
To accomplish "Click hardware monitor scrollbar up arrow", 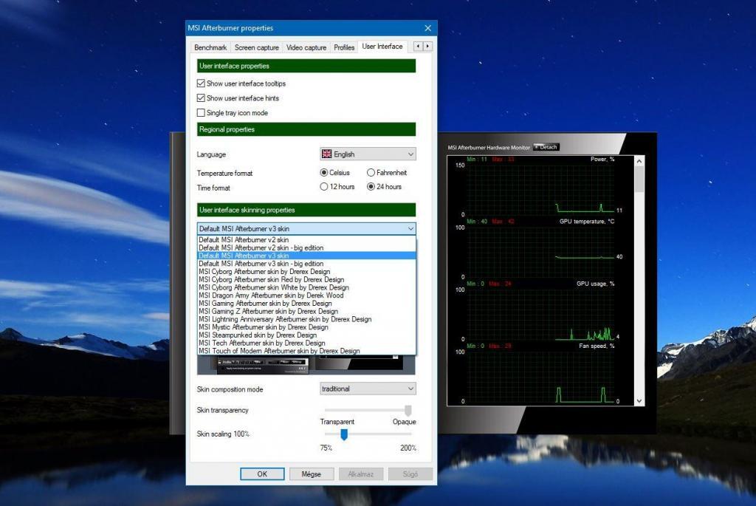I will point(639,160).
